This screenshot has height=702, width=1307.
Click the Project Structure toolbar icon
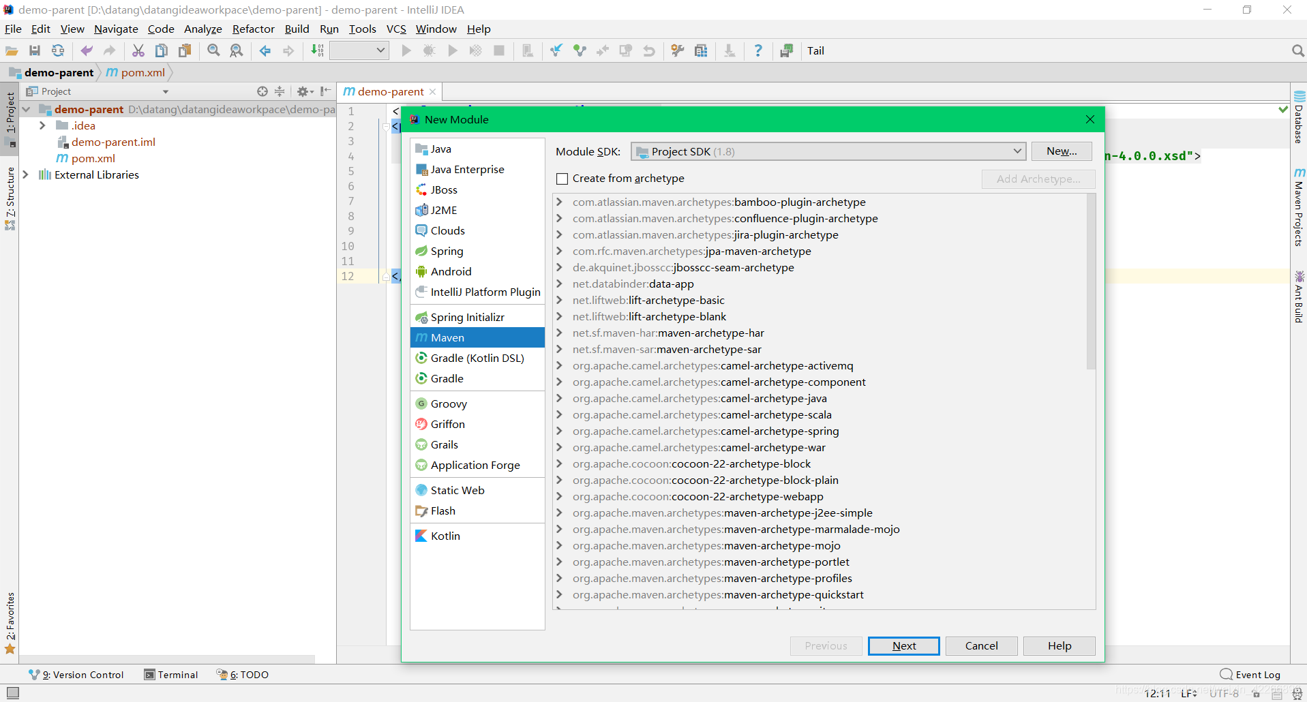(x=701, y=50)
